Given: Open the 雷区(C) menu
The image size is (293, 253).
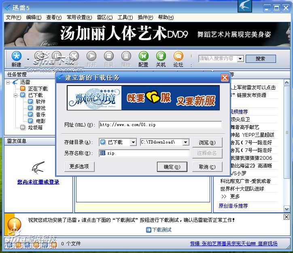Looking at the screenshot, I should coord(105,17).
